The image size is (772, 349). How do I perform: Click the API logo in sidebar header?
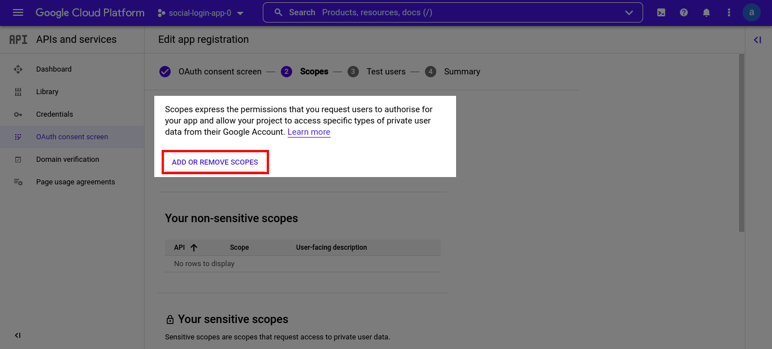click(18, 39)
